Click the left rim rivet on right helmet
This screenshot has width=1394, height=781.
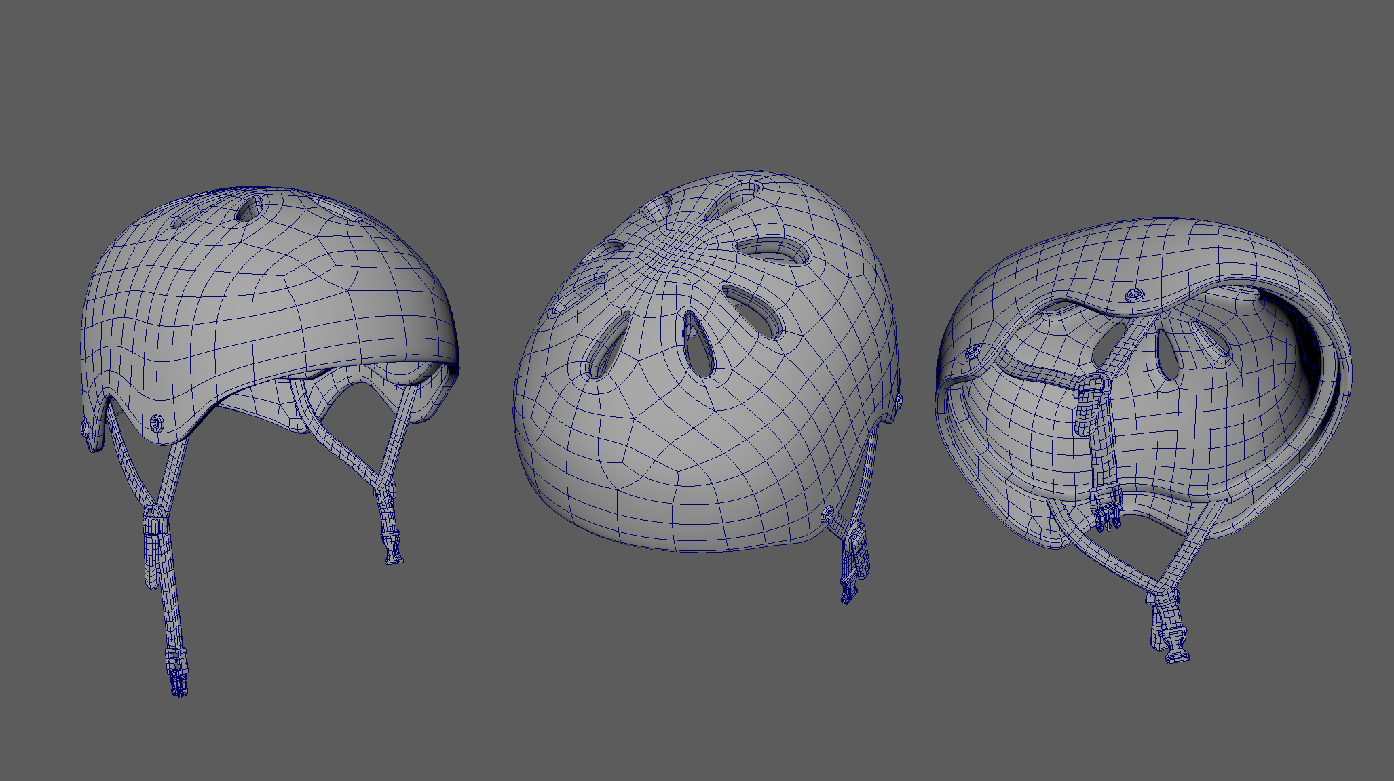pos(973,351)
